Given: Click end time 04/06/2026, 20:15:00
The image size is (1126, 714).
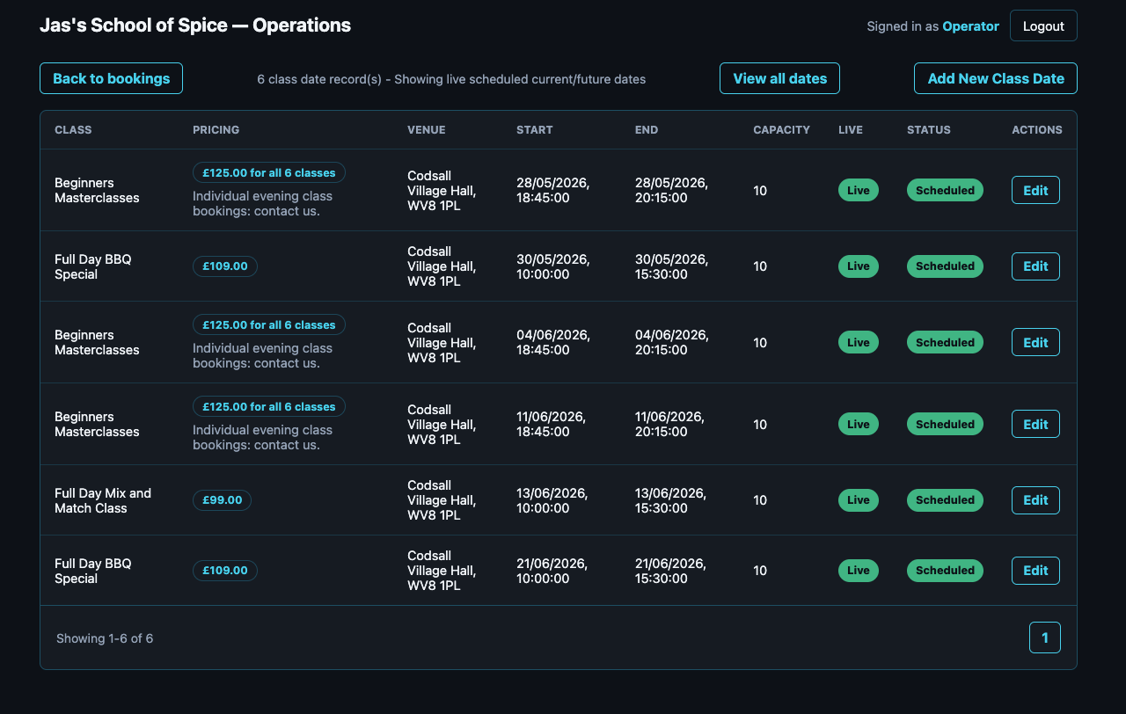Looking at the screenshot, I should click(672, 342).
